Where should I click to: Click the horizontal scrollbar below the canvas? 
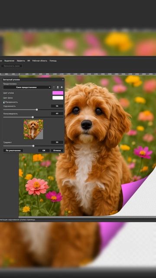tap(87, 217)
